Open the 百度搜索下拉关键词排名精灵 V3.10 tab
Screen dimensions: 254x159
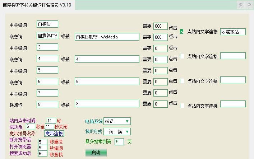point(37,5)
